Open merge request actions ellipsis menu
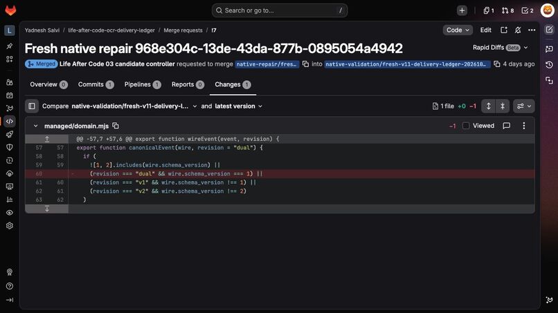The width and height of the screenshot is (558, 313). point(532,30)
